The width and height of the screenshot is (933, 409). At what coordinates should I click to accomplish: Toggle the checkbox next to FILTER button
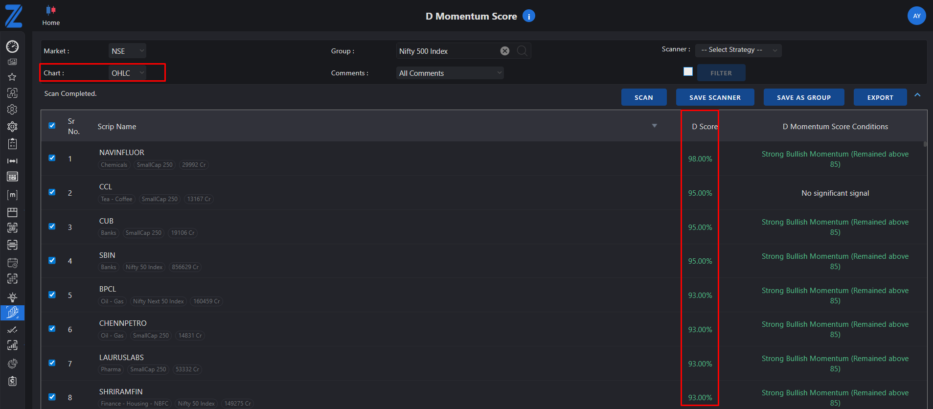pos(688,72)
